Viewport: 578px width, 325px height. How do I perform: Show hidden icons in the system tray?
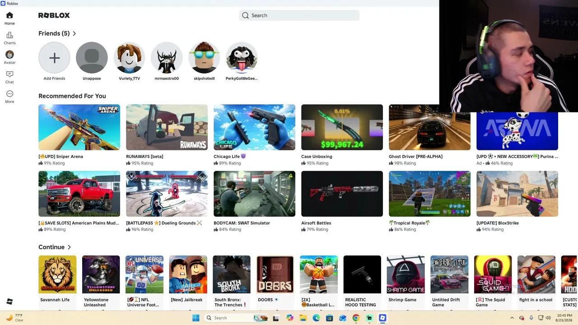(512, 318)
